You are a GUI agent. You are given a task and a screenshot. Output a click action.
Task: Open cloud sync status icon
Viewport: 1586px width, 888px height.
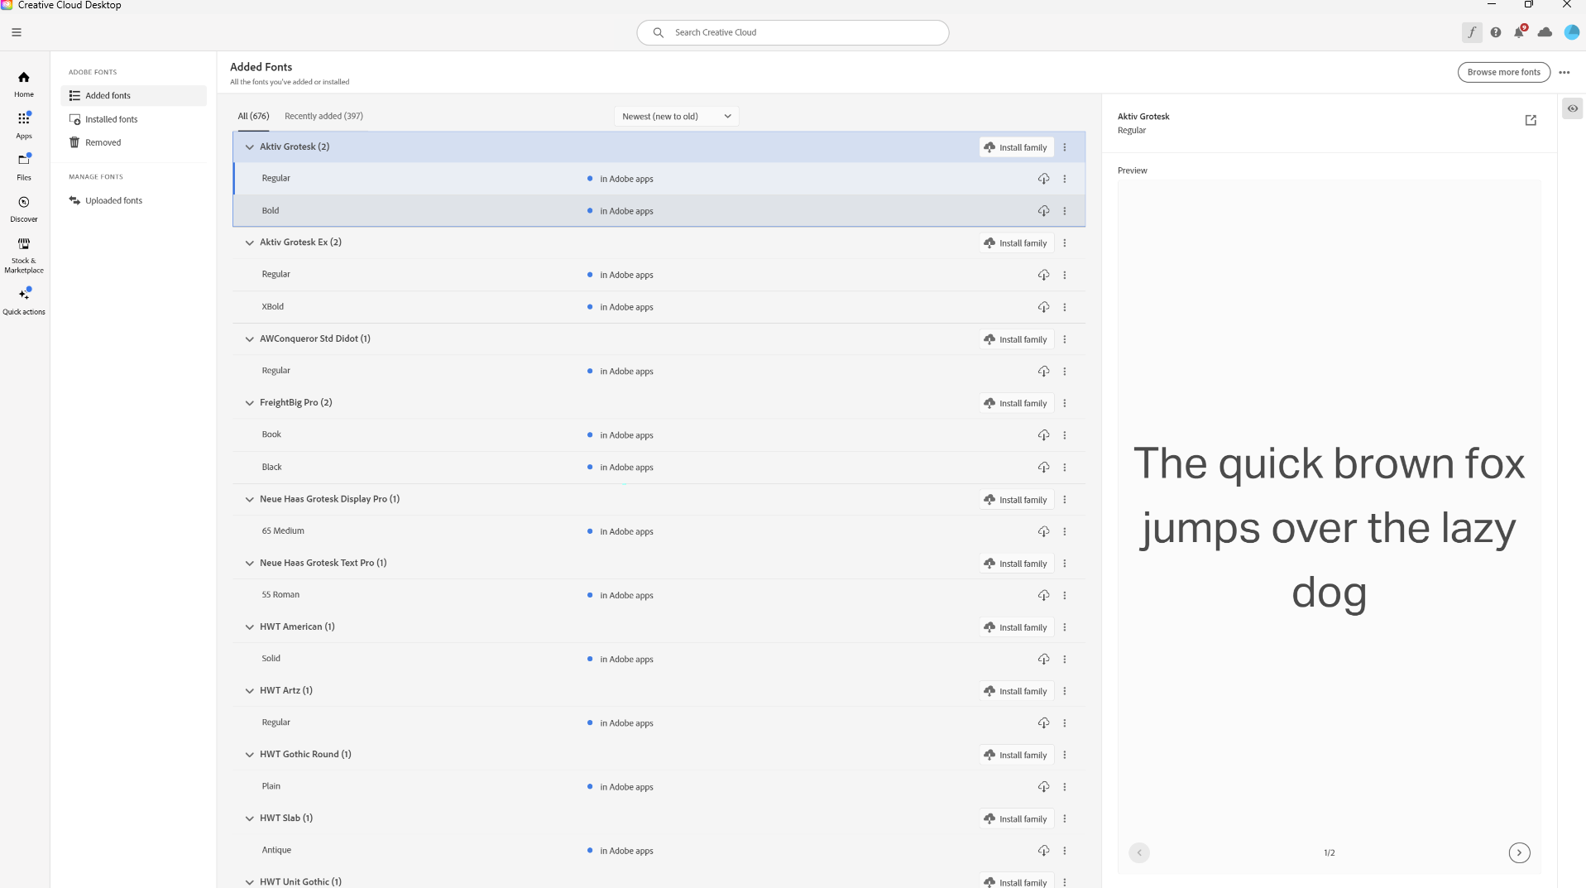click(1545, 32)
